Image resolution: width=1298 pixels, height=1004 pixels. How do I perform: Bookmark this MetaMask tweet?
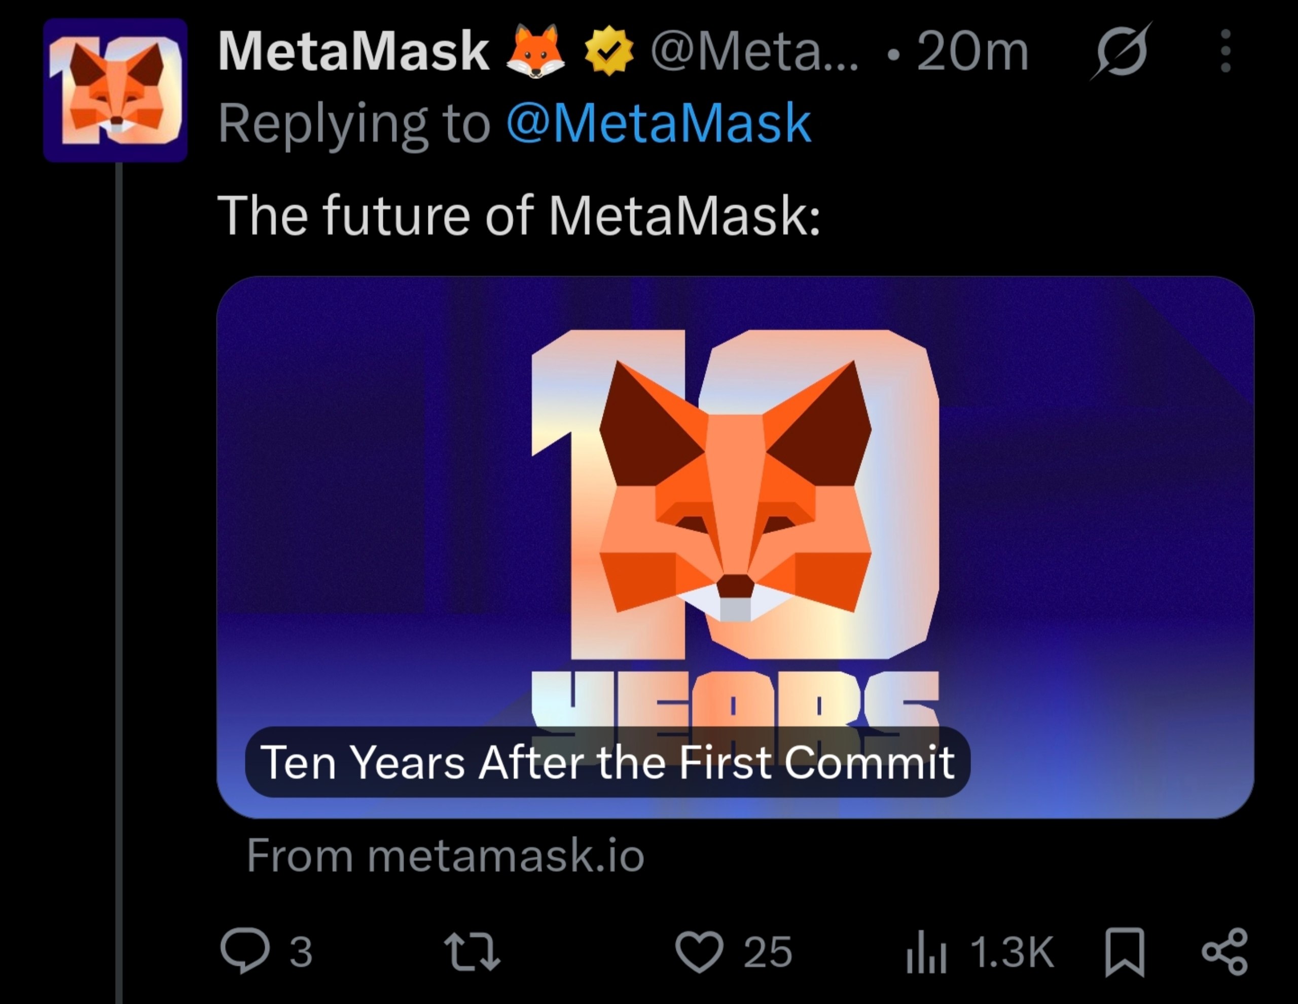[x=1125, y=952]
